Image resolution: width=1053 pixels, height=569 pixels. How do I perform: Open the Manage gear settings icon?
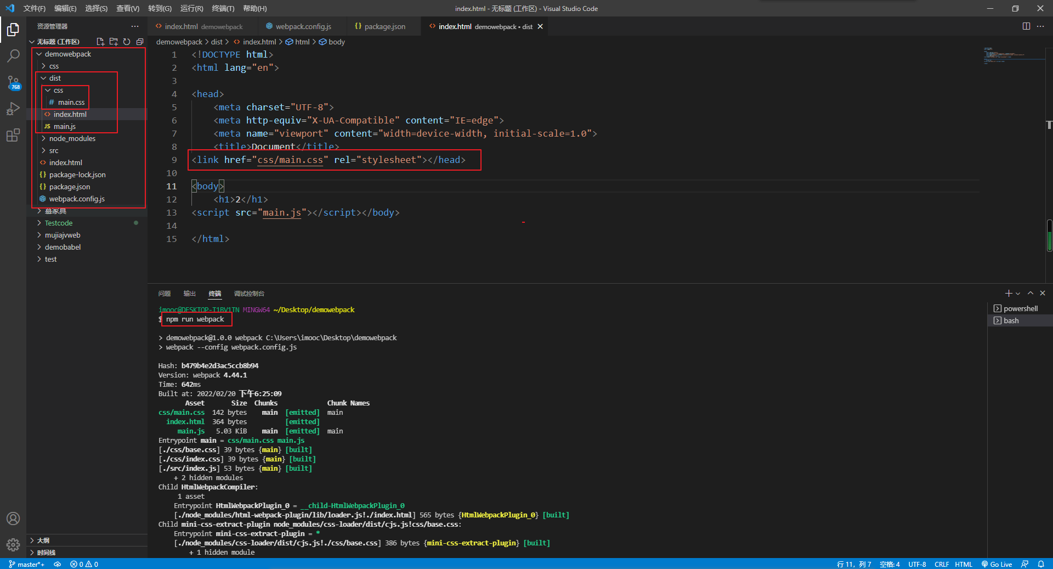(13, 545)
